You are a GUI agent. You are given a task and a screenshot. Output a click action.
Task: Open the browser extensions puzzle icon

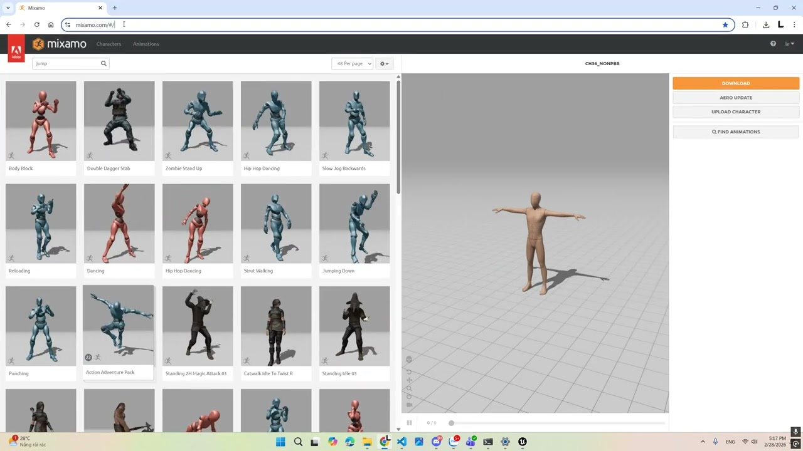tap(745, 24)
